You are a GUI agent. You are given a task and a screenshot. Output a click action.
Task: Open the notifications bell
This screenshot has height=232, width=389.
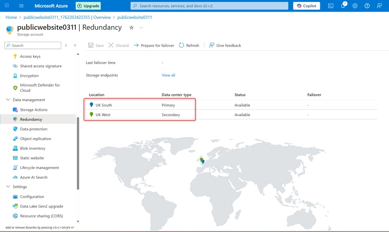pyautogui.click(x=343, y=6)
